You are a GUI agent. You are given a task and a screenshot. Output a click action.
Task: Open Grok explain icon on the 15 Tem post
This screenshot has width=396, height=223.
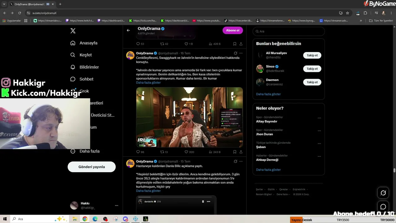coord(235,161)
